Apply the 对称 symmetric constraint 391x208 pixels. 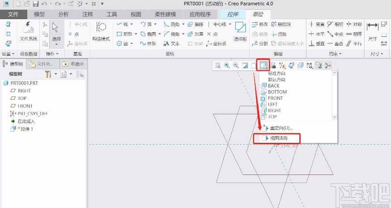(x=354, y=24)
